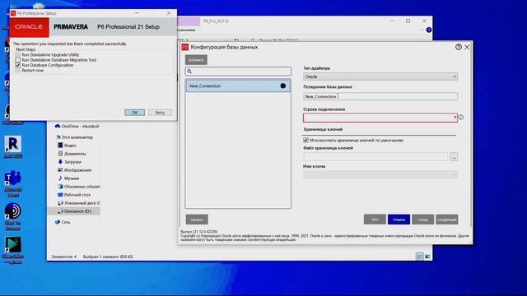Minimize the Explorer window
The image size is (527, 296).
(x=392, y=21)
